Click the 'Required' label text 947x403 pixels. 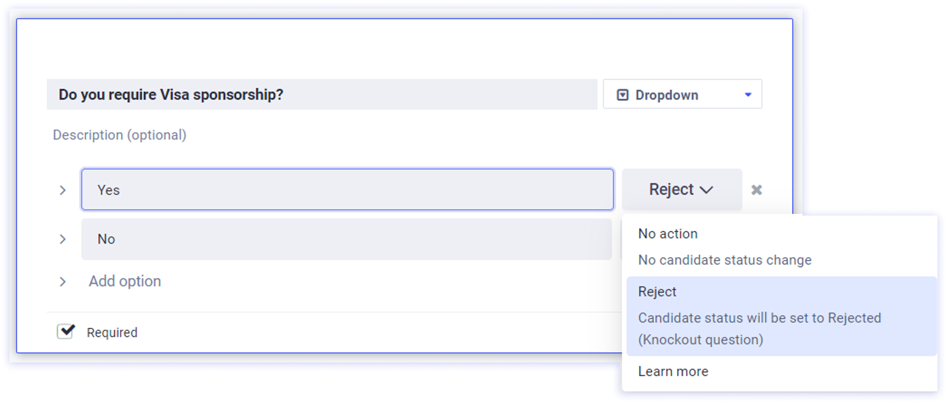(x=112, y=332)
